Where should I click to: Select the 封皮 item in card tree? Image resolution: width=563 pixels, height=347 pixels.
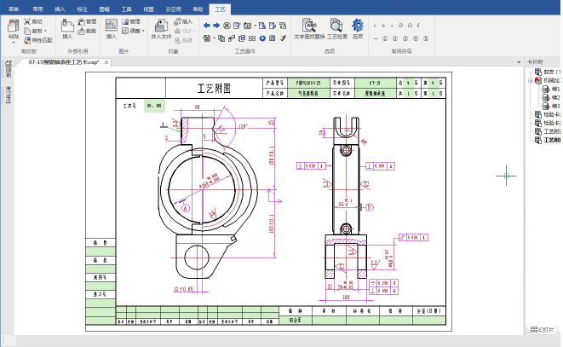548,72
